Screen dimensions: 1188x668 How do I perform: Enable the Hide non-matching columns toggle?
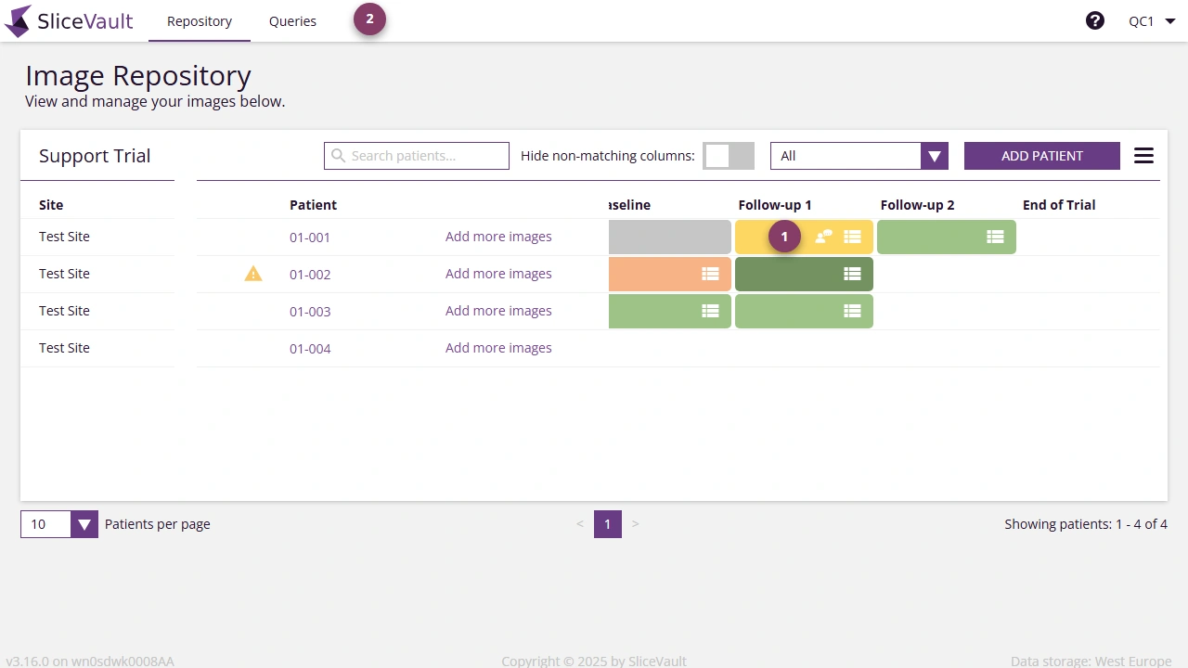click(729, 155)
